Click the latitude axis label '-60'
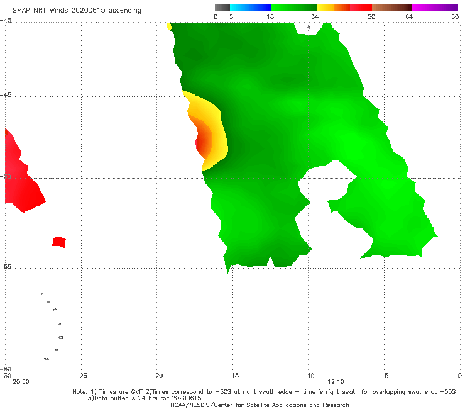The width and height of the screenshot is (465, 409). [6, 369]
